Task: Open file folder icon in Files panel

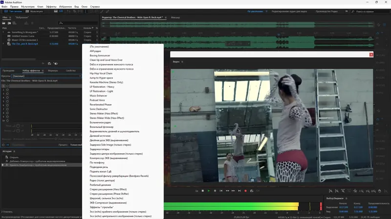Action: pyautogui.click(x=4, y=23)
